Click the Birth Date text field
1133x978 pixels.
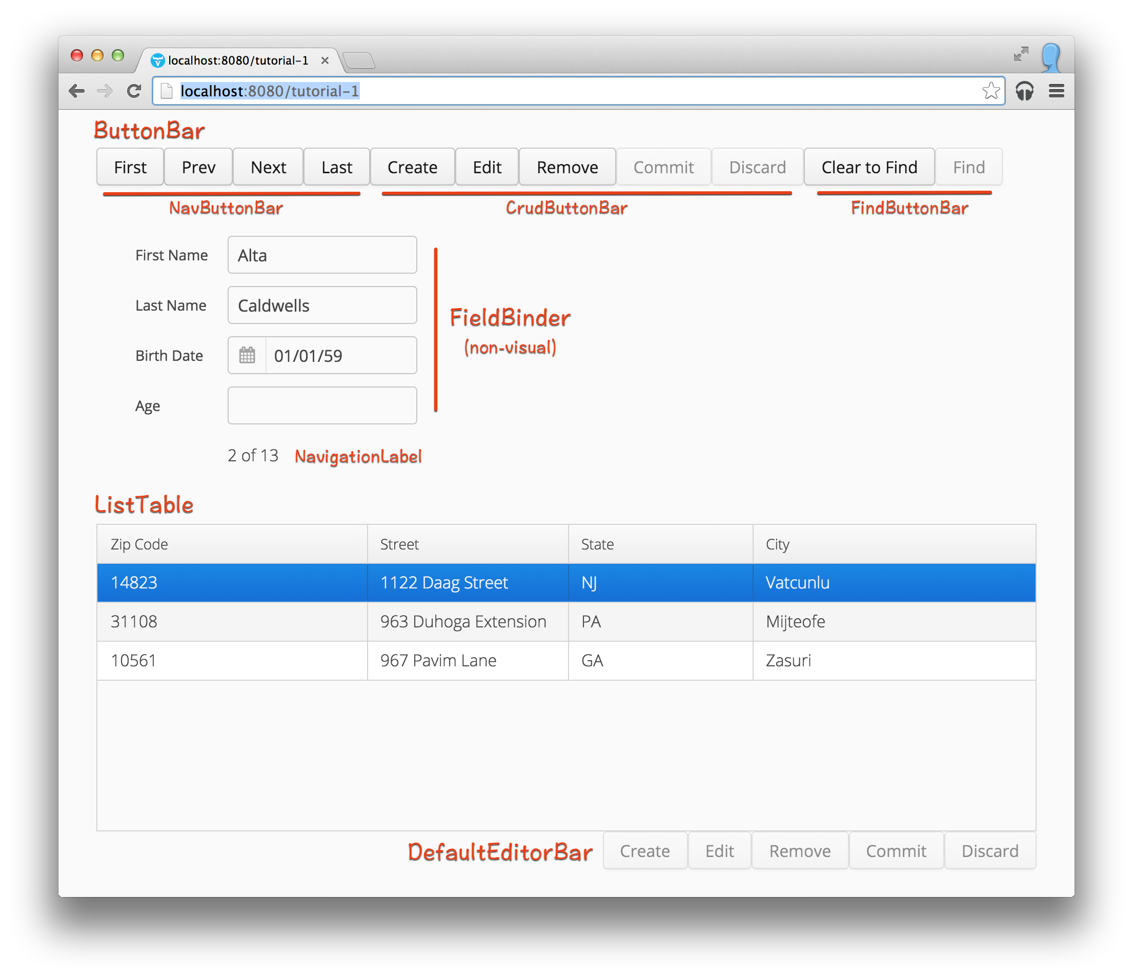[x=341, y=355]
